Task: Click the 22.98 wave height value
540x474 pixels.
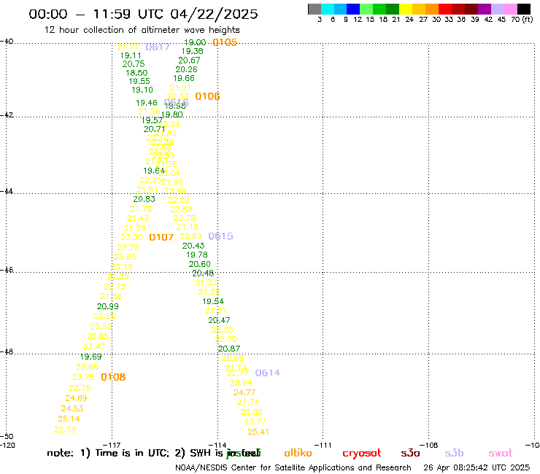Action: tap(233, 358)
